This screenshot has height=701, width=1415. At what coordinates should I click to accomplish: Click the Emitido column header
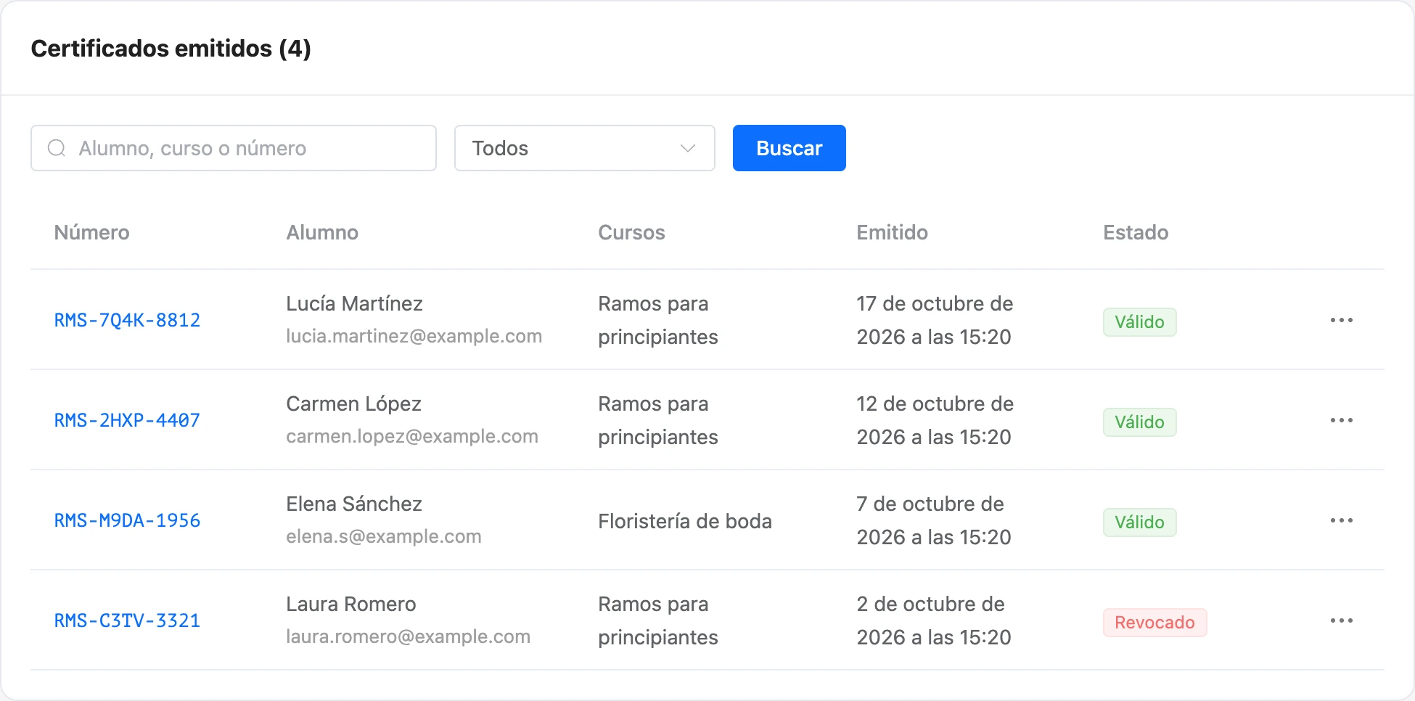click(x=892, y=232)
